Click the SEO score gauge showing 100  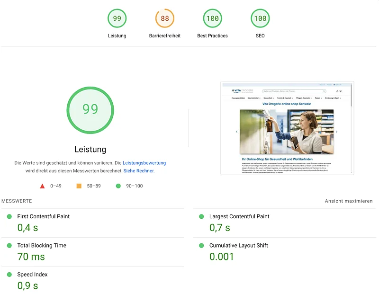(260, 18)
